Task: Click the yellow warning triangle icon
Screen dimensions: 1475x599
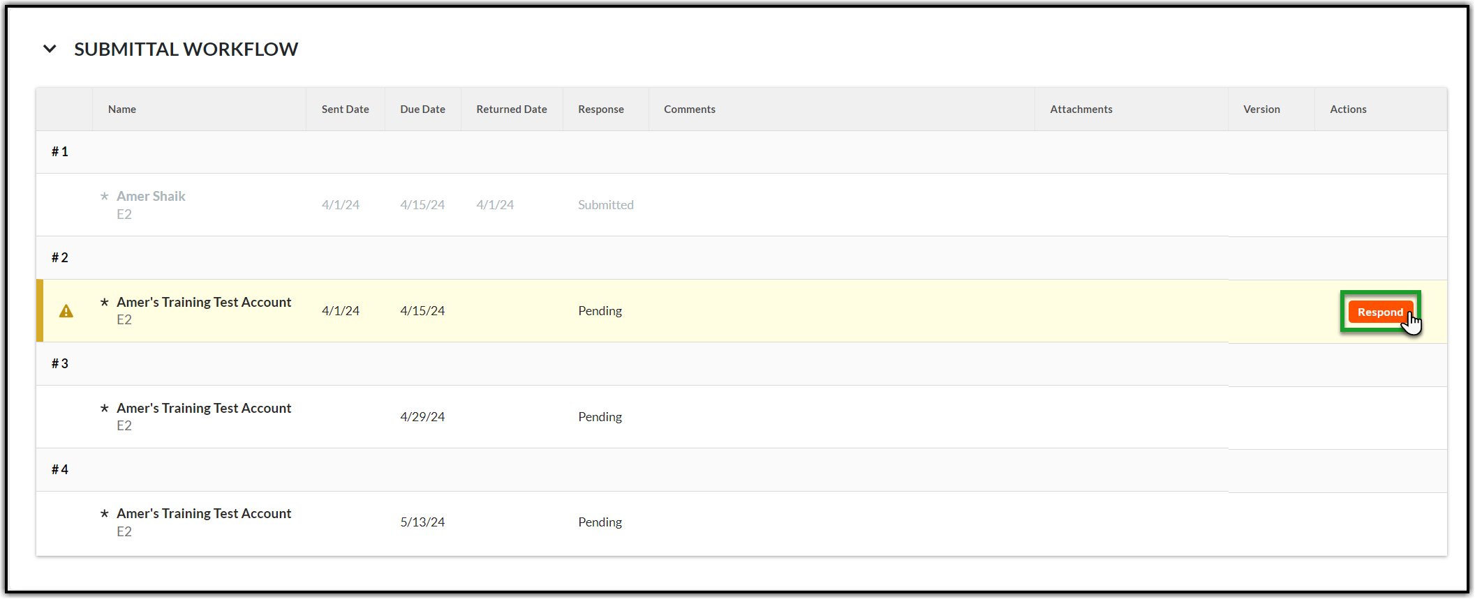Action: [66, 311]
